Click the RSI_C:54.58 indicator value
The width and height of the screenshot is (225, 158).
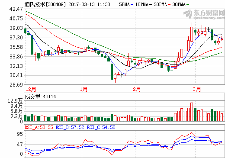point(101,127)
